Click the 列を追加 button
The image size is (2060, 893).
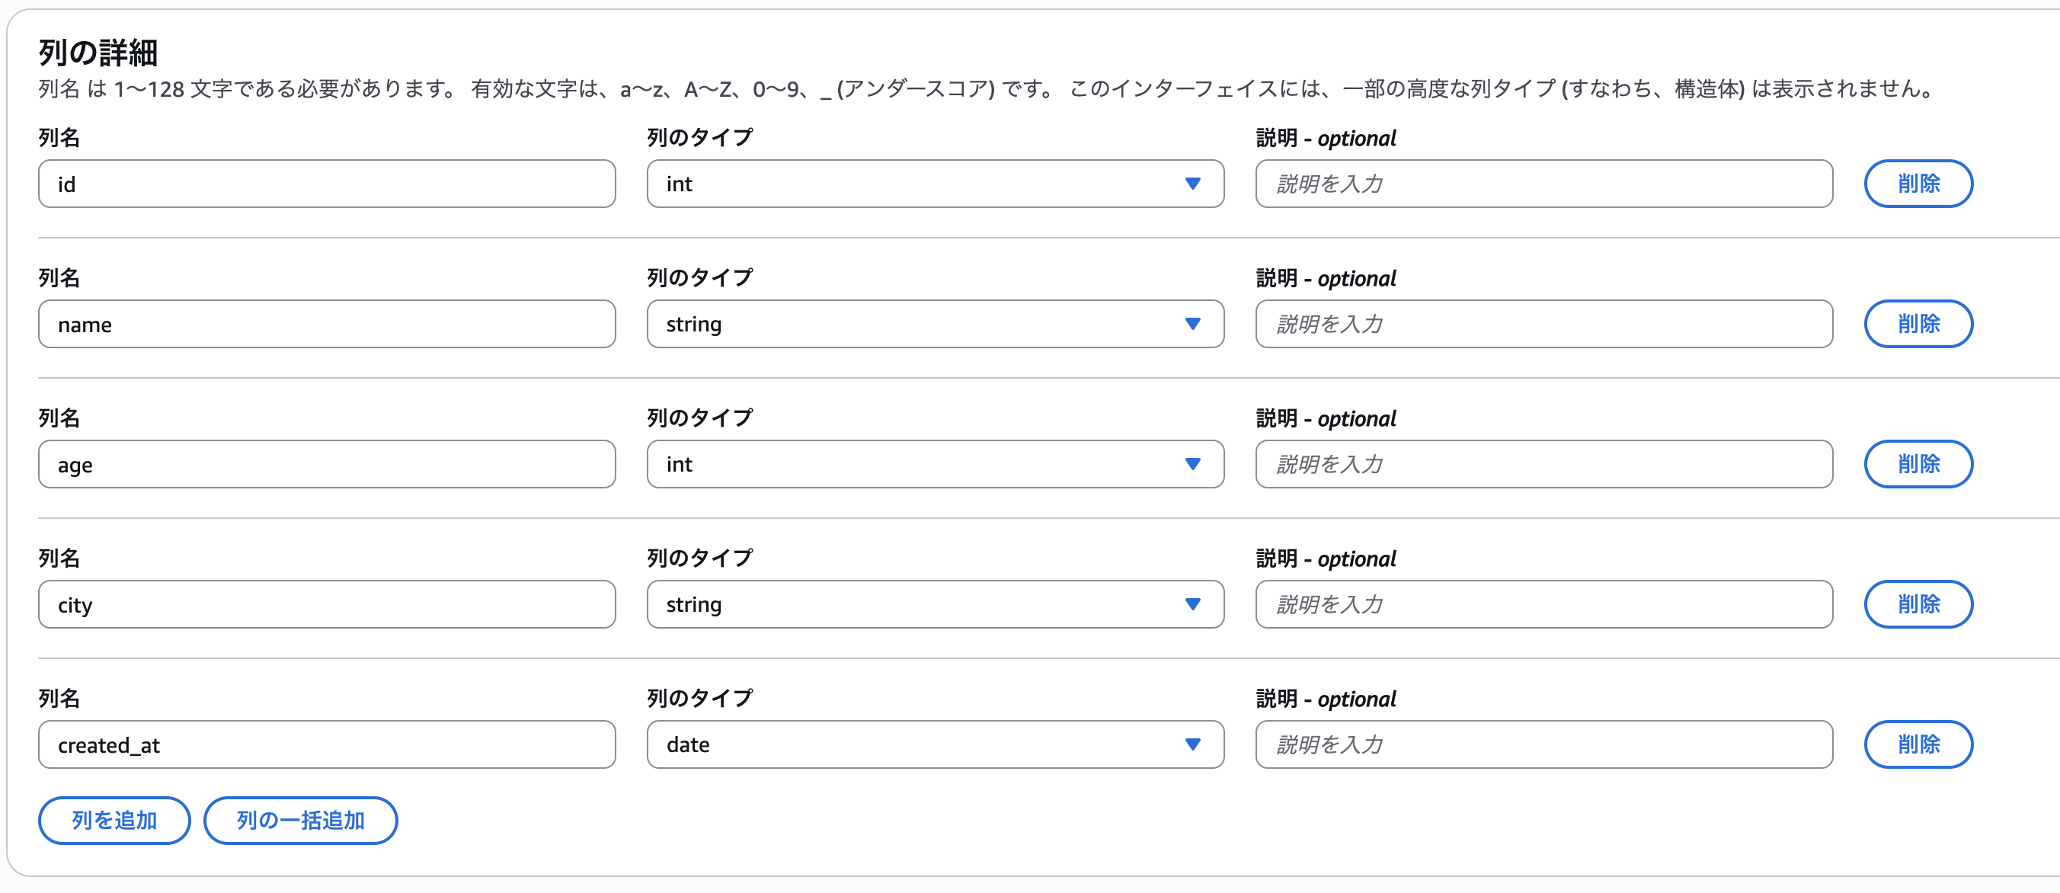click(x=114, y=821)
